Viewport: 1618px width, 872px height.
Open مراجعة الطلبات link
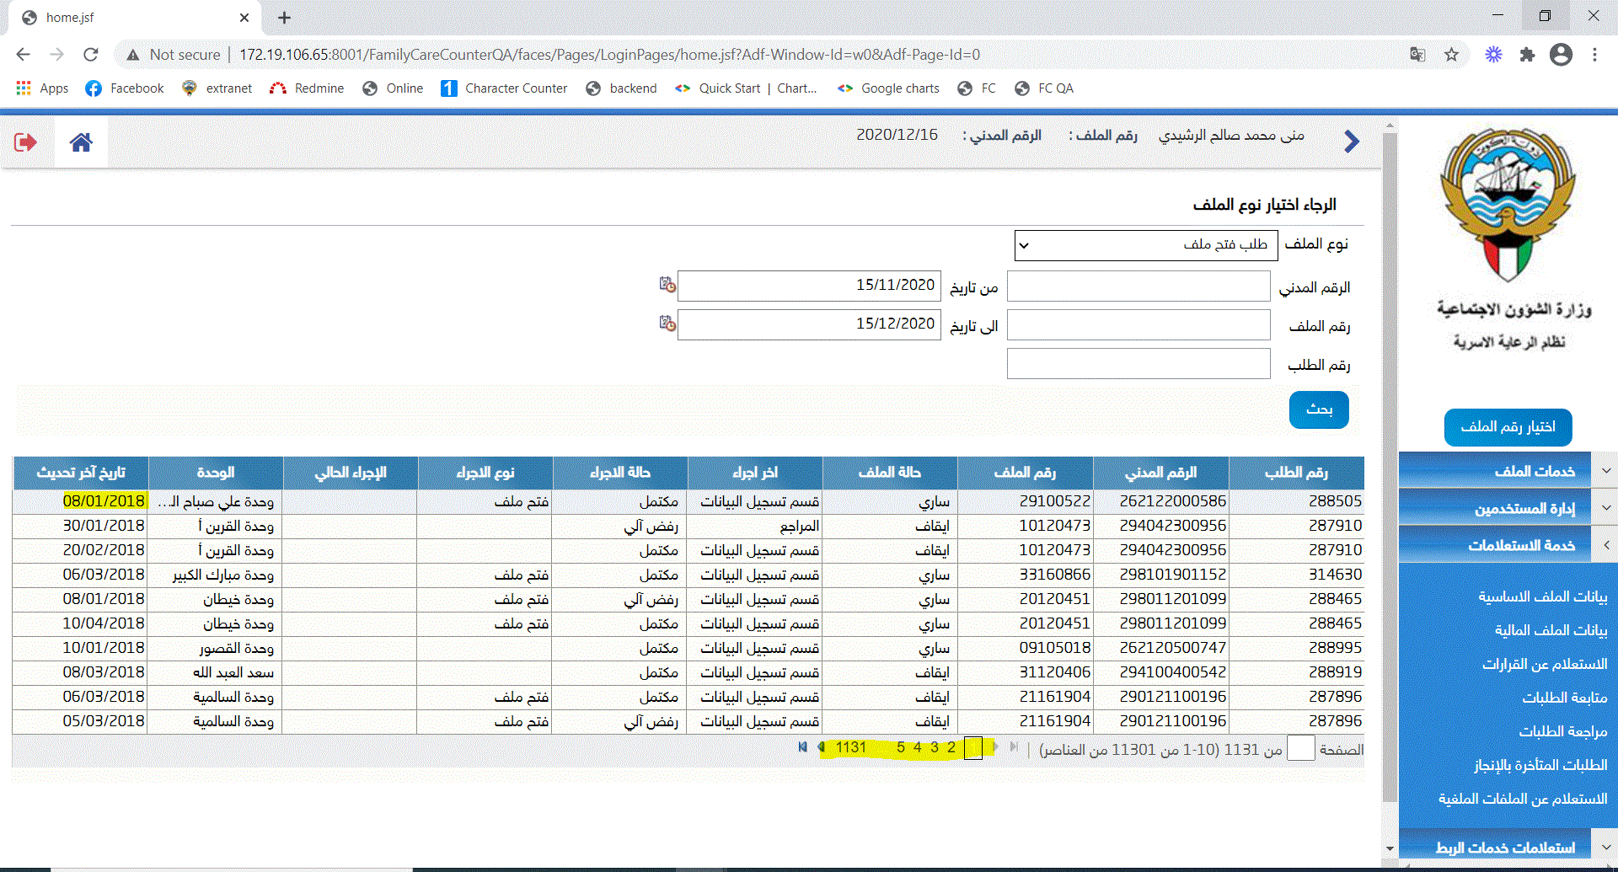(1563, 731)
